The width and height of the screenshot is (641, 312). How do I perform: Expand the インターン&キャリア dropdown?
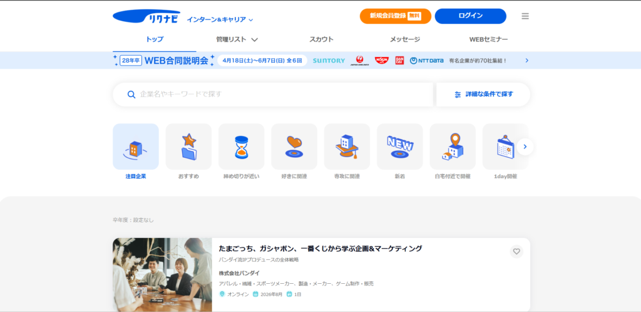pyautogui.click(x=220, y=20)
